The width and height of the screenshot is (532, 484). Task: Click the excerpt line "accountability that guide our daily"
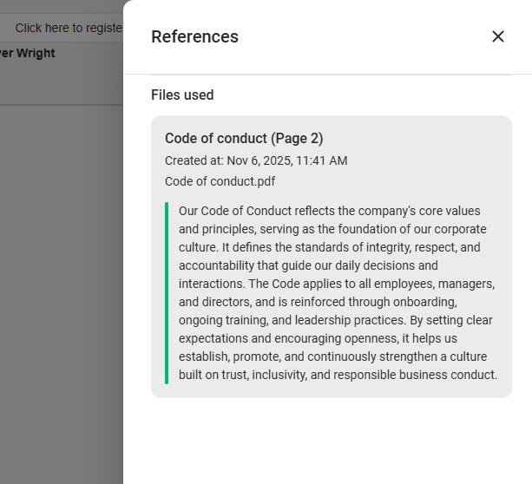[308, 265]
